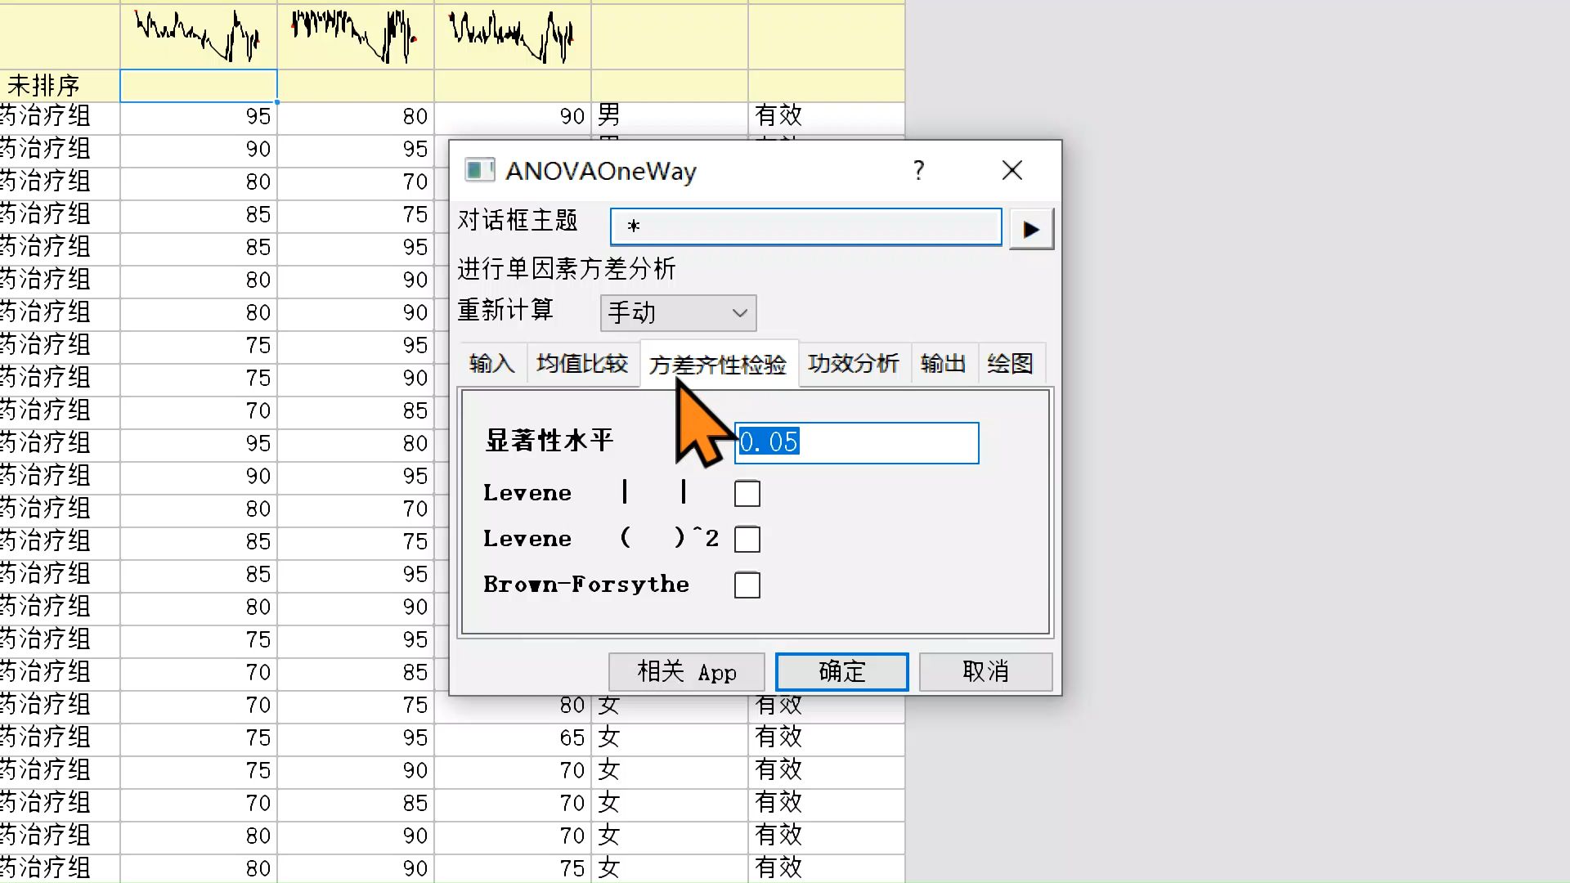Select the empty cell below the first sparkline
Viewport: 1570px width, 883px height.
pos(198,85)
